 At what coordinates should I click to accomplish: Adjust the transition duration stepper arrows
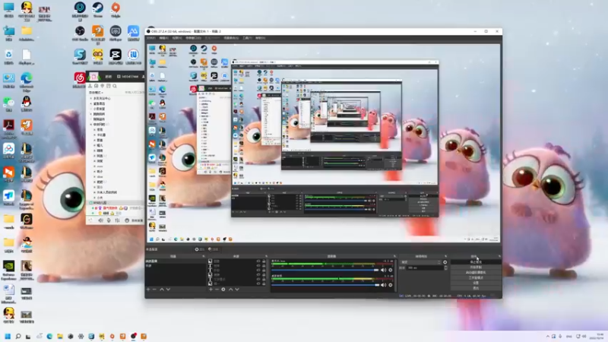445,268
